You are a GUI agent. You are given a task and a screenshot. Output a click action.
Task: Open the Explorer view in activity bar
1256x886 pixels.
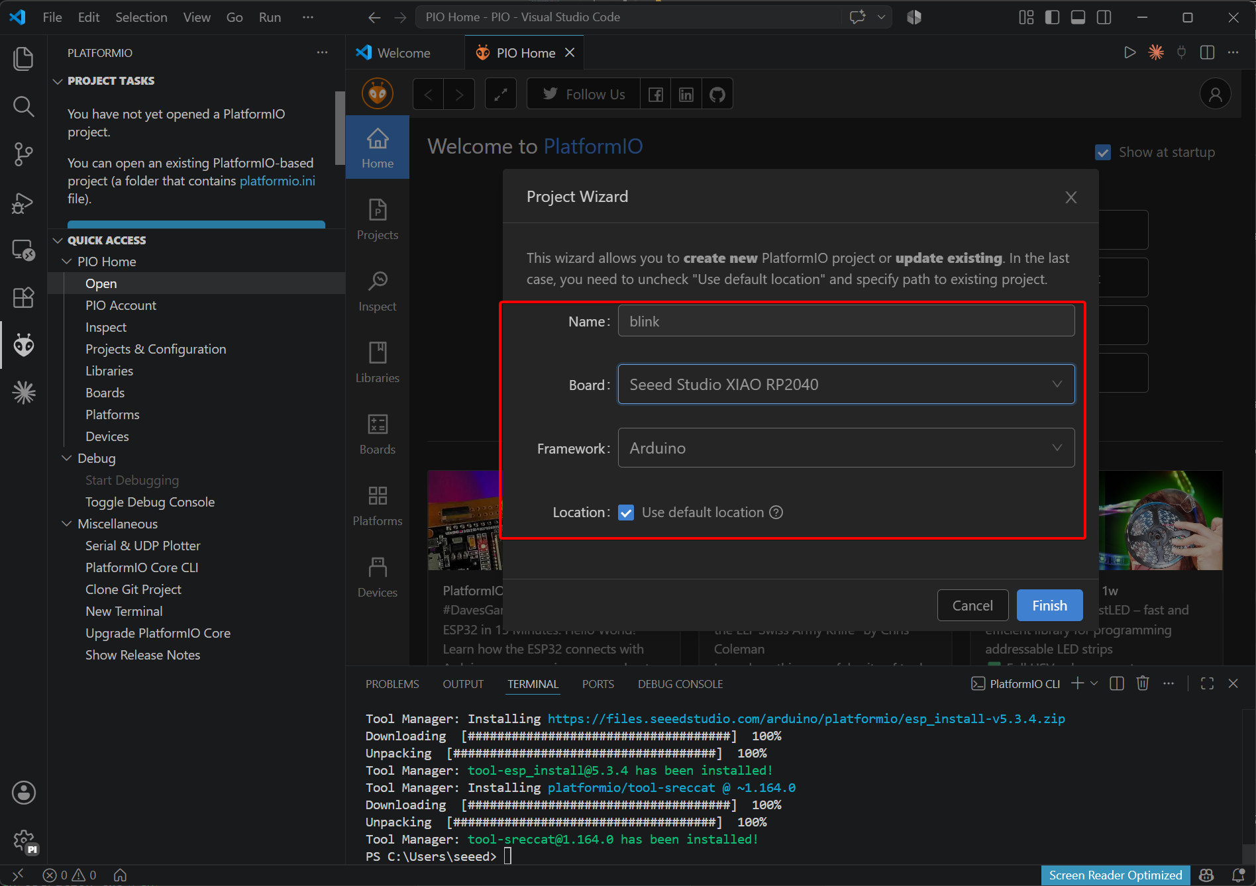(x=23, y=58)
